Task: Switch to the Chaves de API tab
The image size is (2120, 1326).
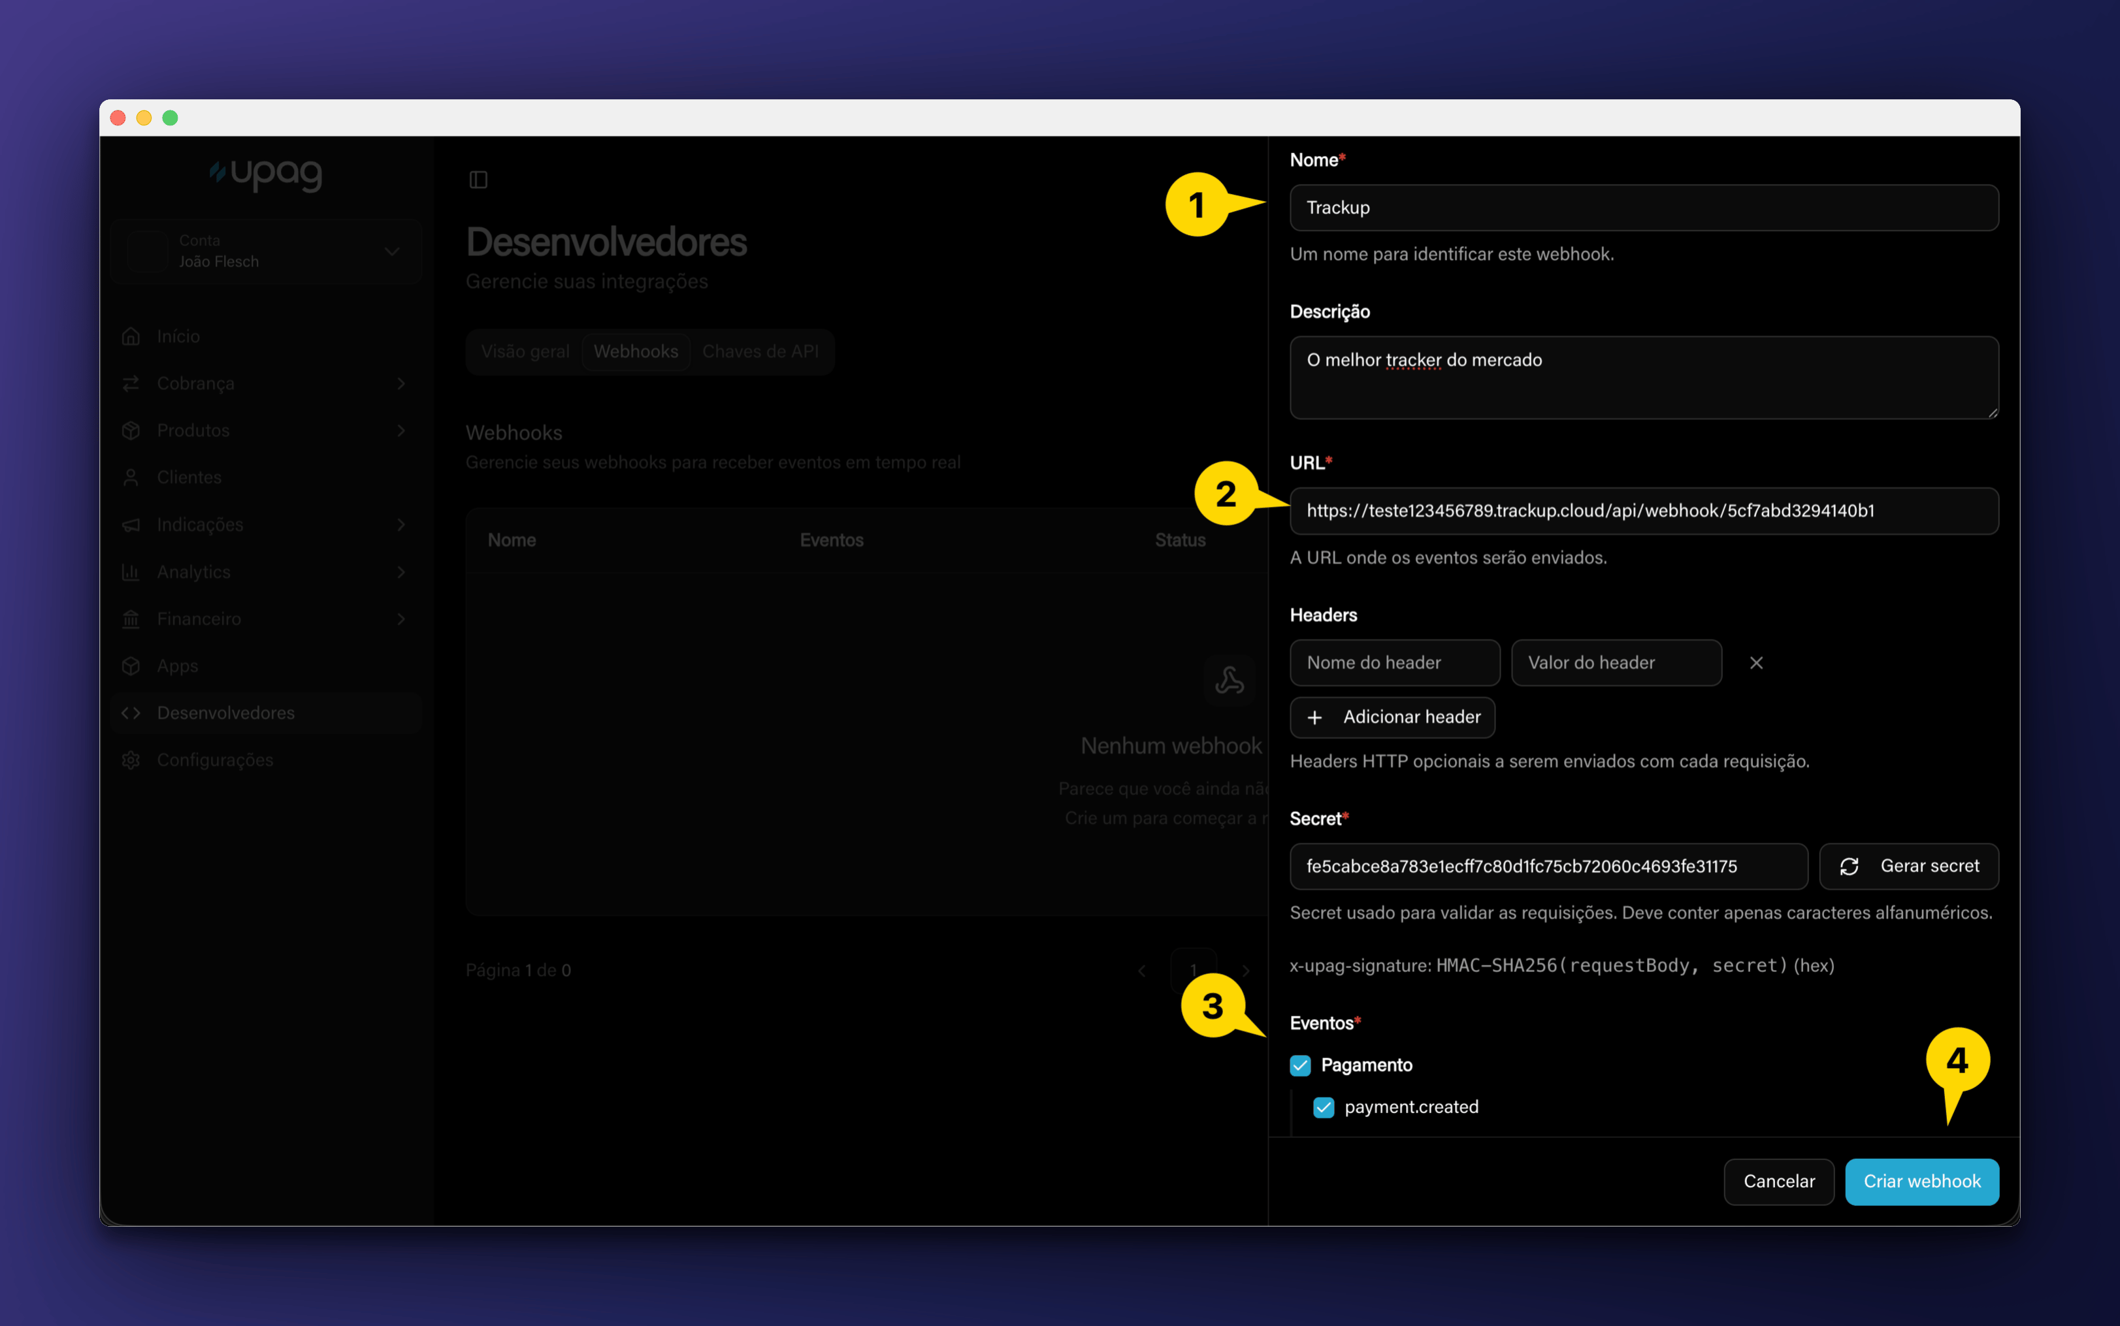Action: tap(760, 351)
